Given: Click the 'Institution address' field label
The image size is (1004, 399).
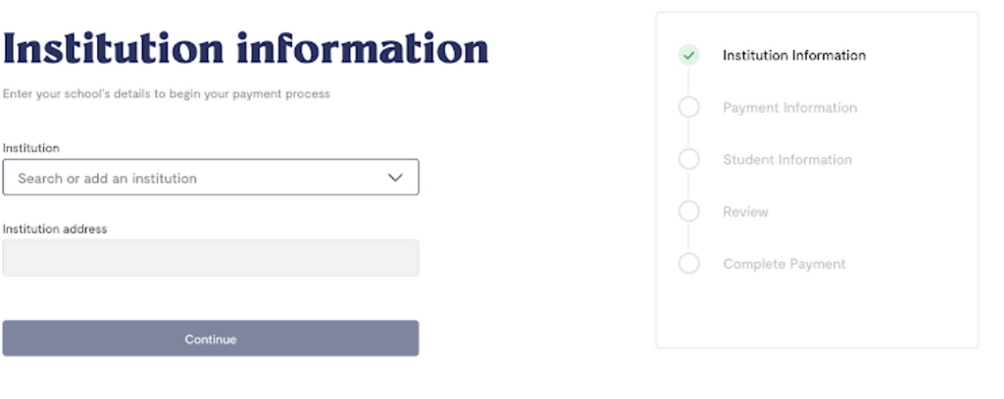Looking at the screenshot, I should coord(55,228).
